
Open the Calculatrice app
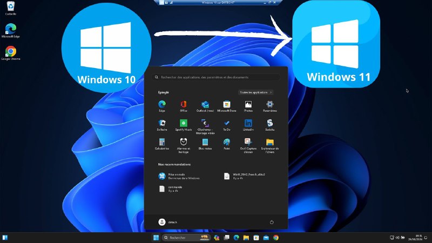162,144
